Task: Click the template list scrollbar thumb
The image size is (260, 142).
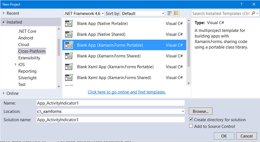Action: pos(188,45)
